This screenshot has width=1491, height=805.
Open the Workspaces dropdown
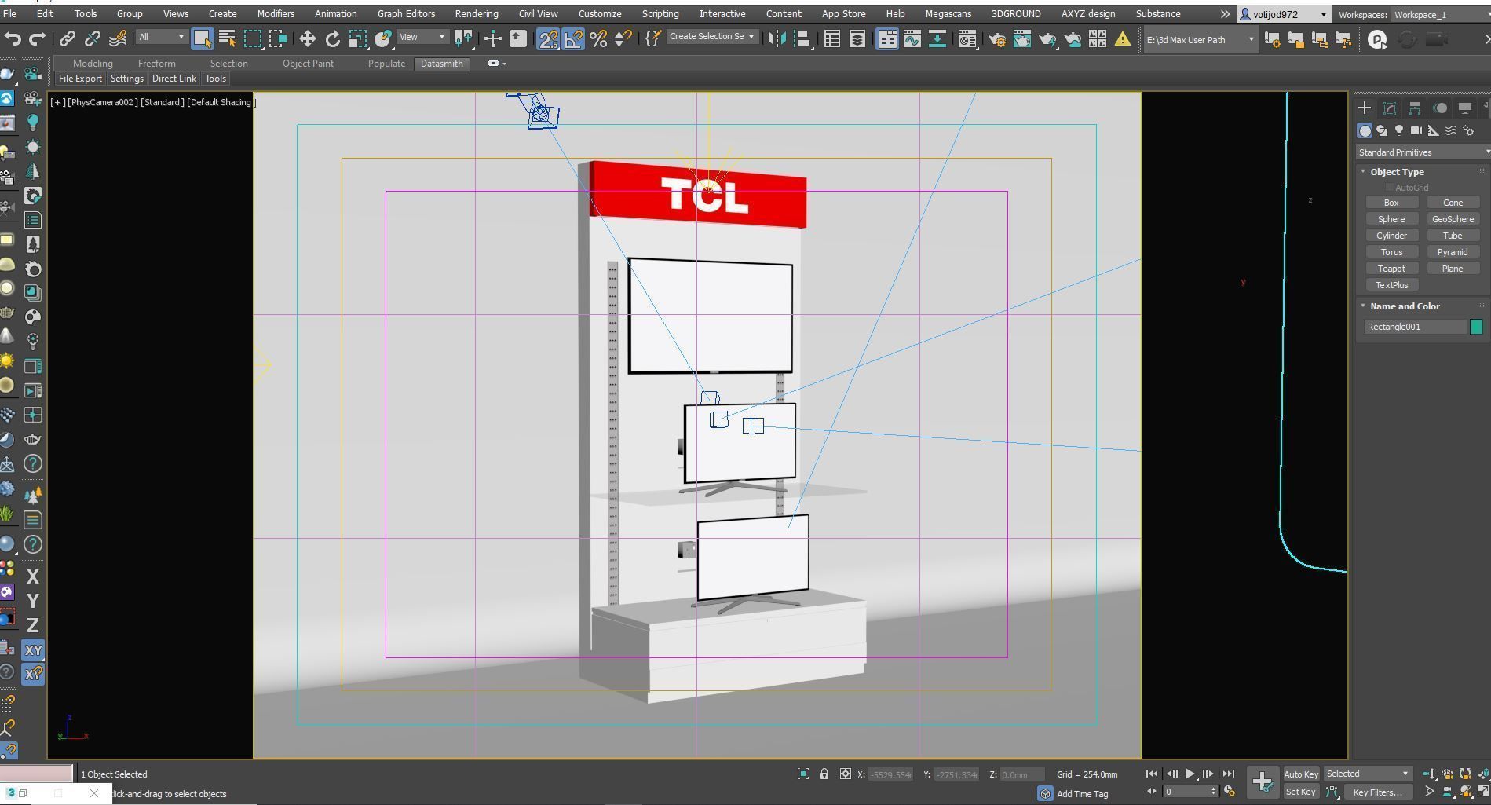1440,15
